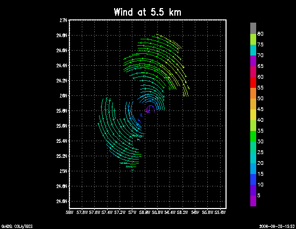Click the 26N latitude axis label

pyautogui.click(x=64, y=95)
